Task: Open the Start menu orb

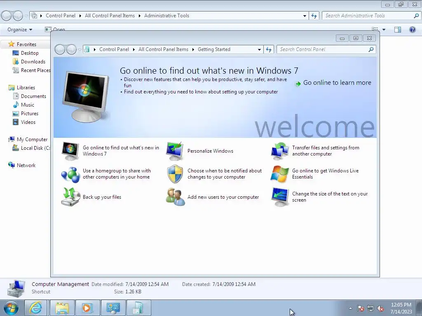Action: tap(11, 308)
